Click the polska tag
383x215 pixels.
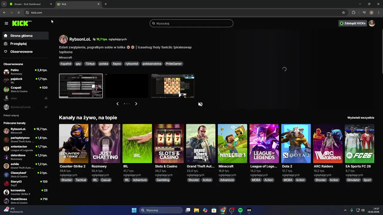click(104, 64)
